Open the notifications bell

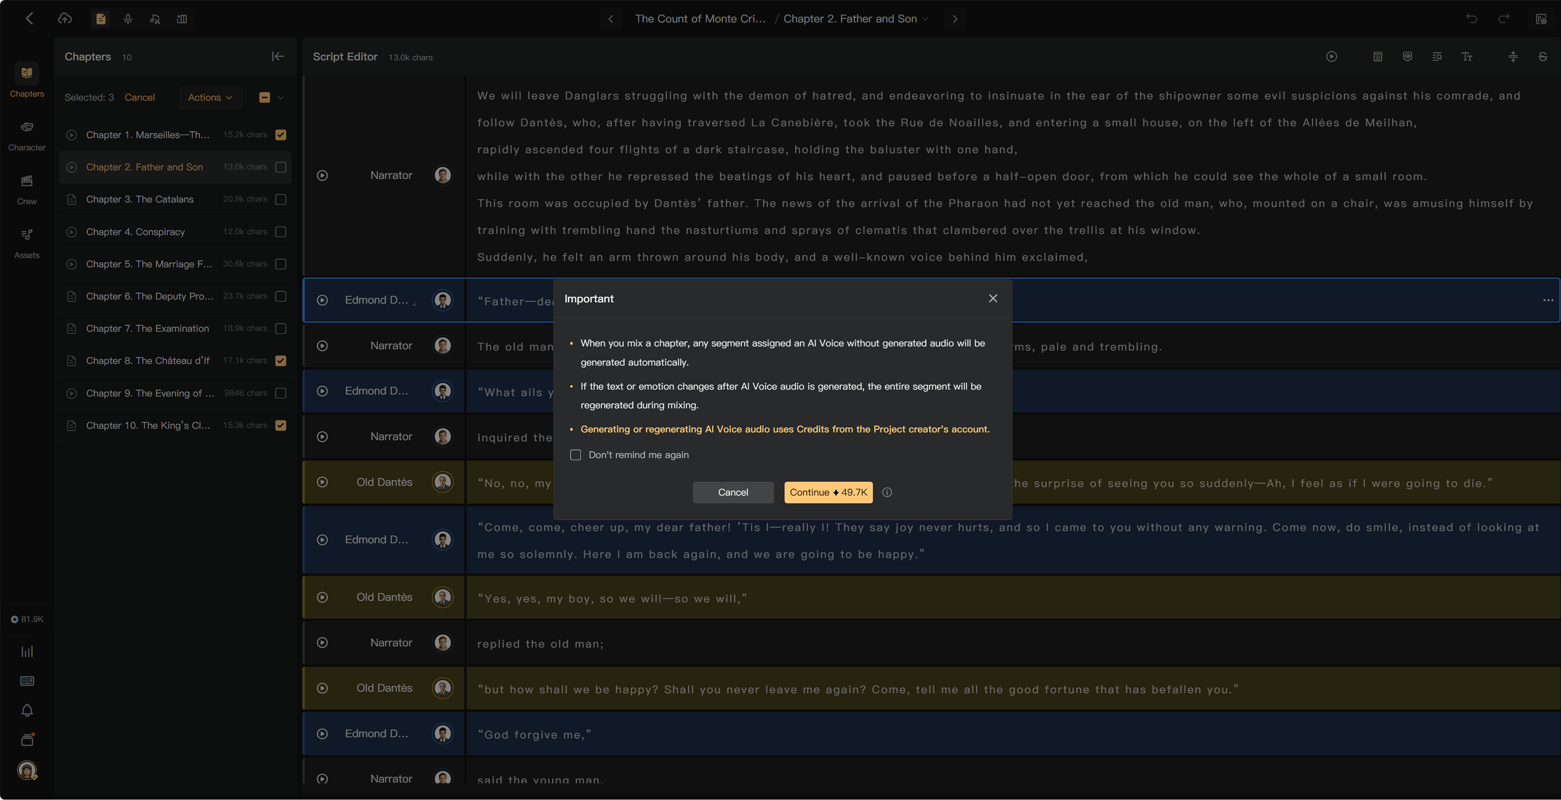pyautogui.click(x=27, y=710)
